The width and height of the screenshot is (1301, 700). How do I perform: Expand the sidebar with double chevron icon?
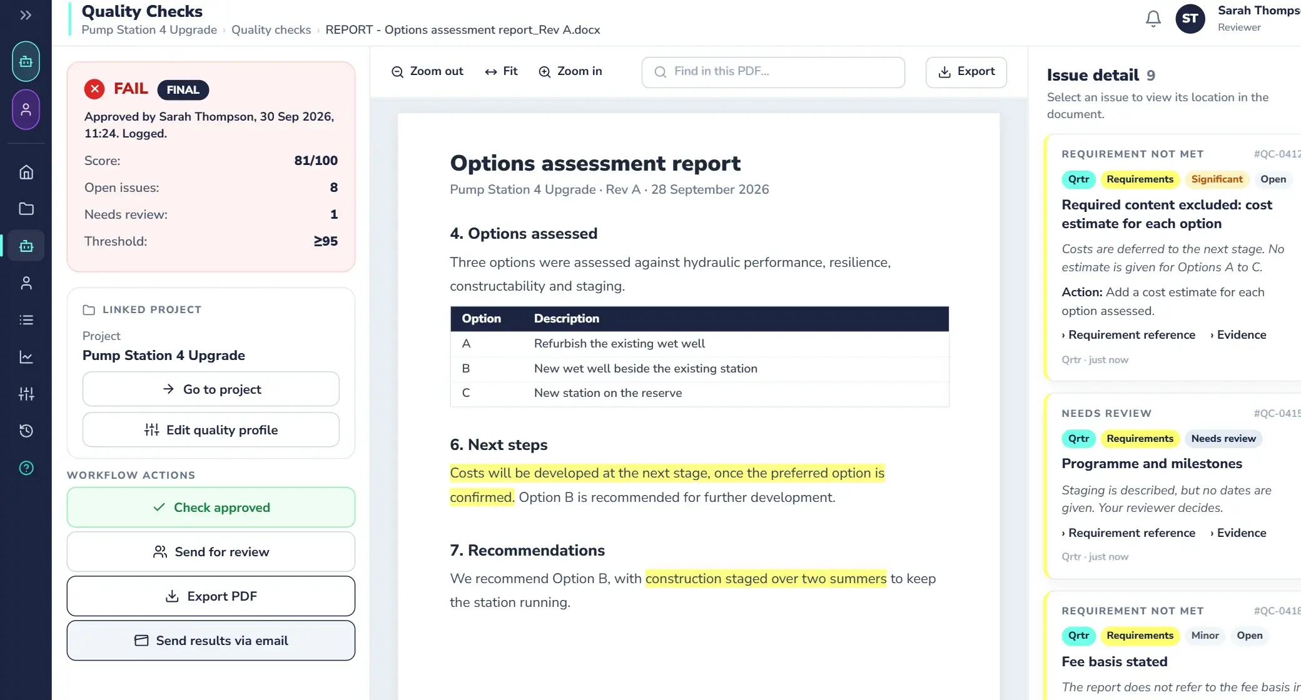pyautogui.click(x=26, y=15)
